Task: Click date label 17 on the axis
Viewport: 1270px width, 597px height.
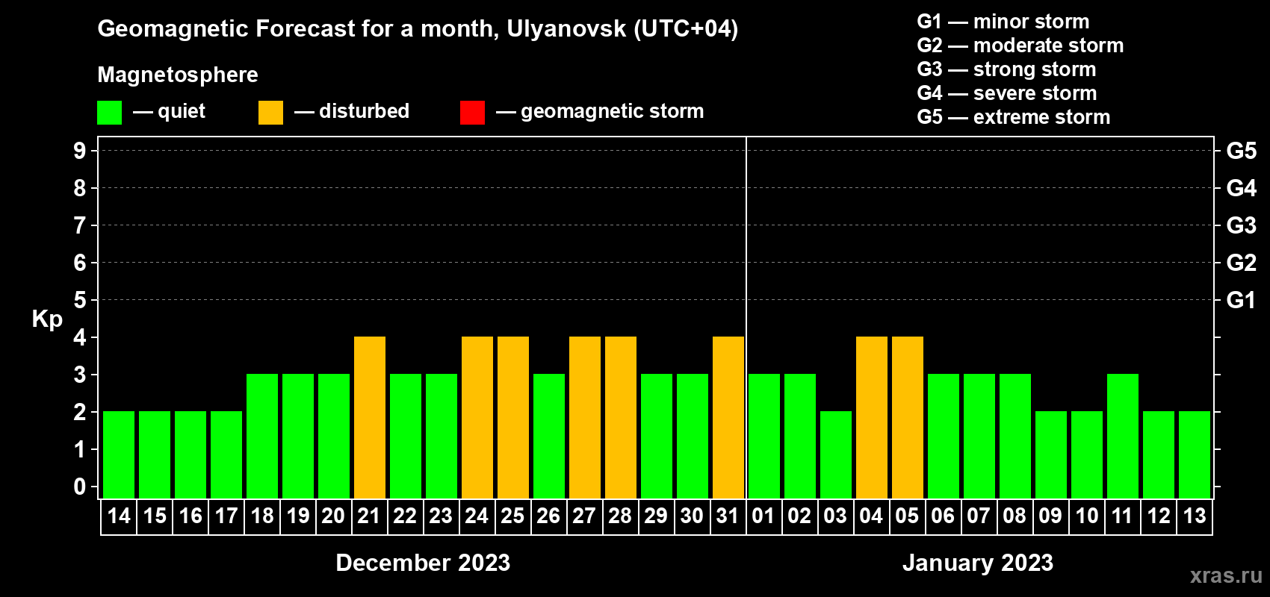Action: click(226, 516)
